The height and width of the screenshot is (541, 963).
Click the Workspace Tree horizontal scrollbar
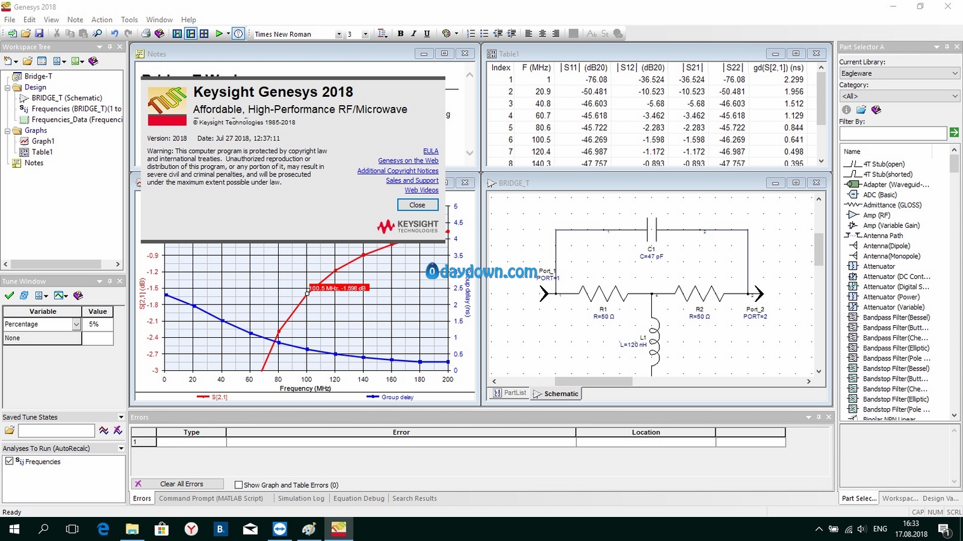pos(61,264)
